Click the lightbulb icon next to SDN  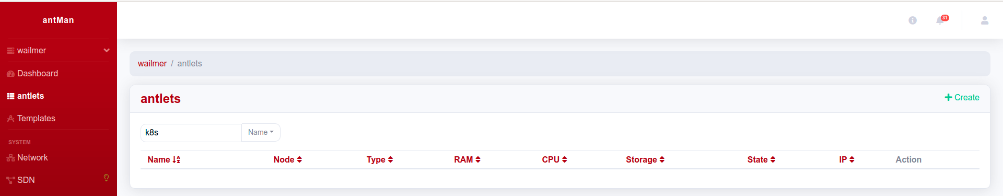106,178
